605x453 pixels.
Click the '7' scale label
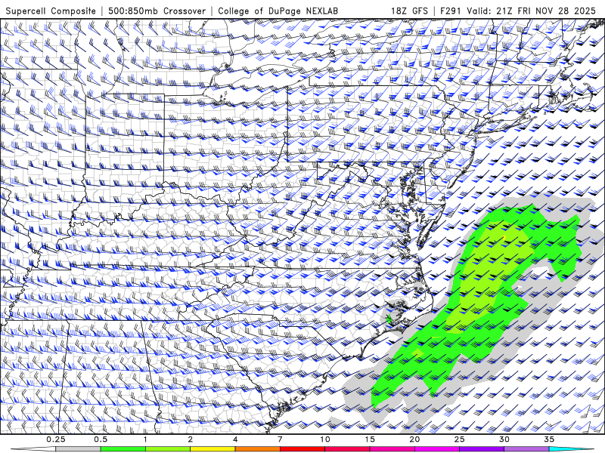tap(280, 439)
